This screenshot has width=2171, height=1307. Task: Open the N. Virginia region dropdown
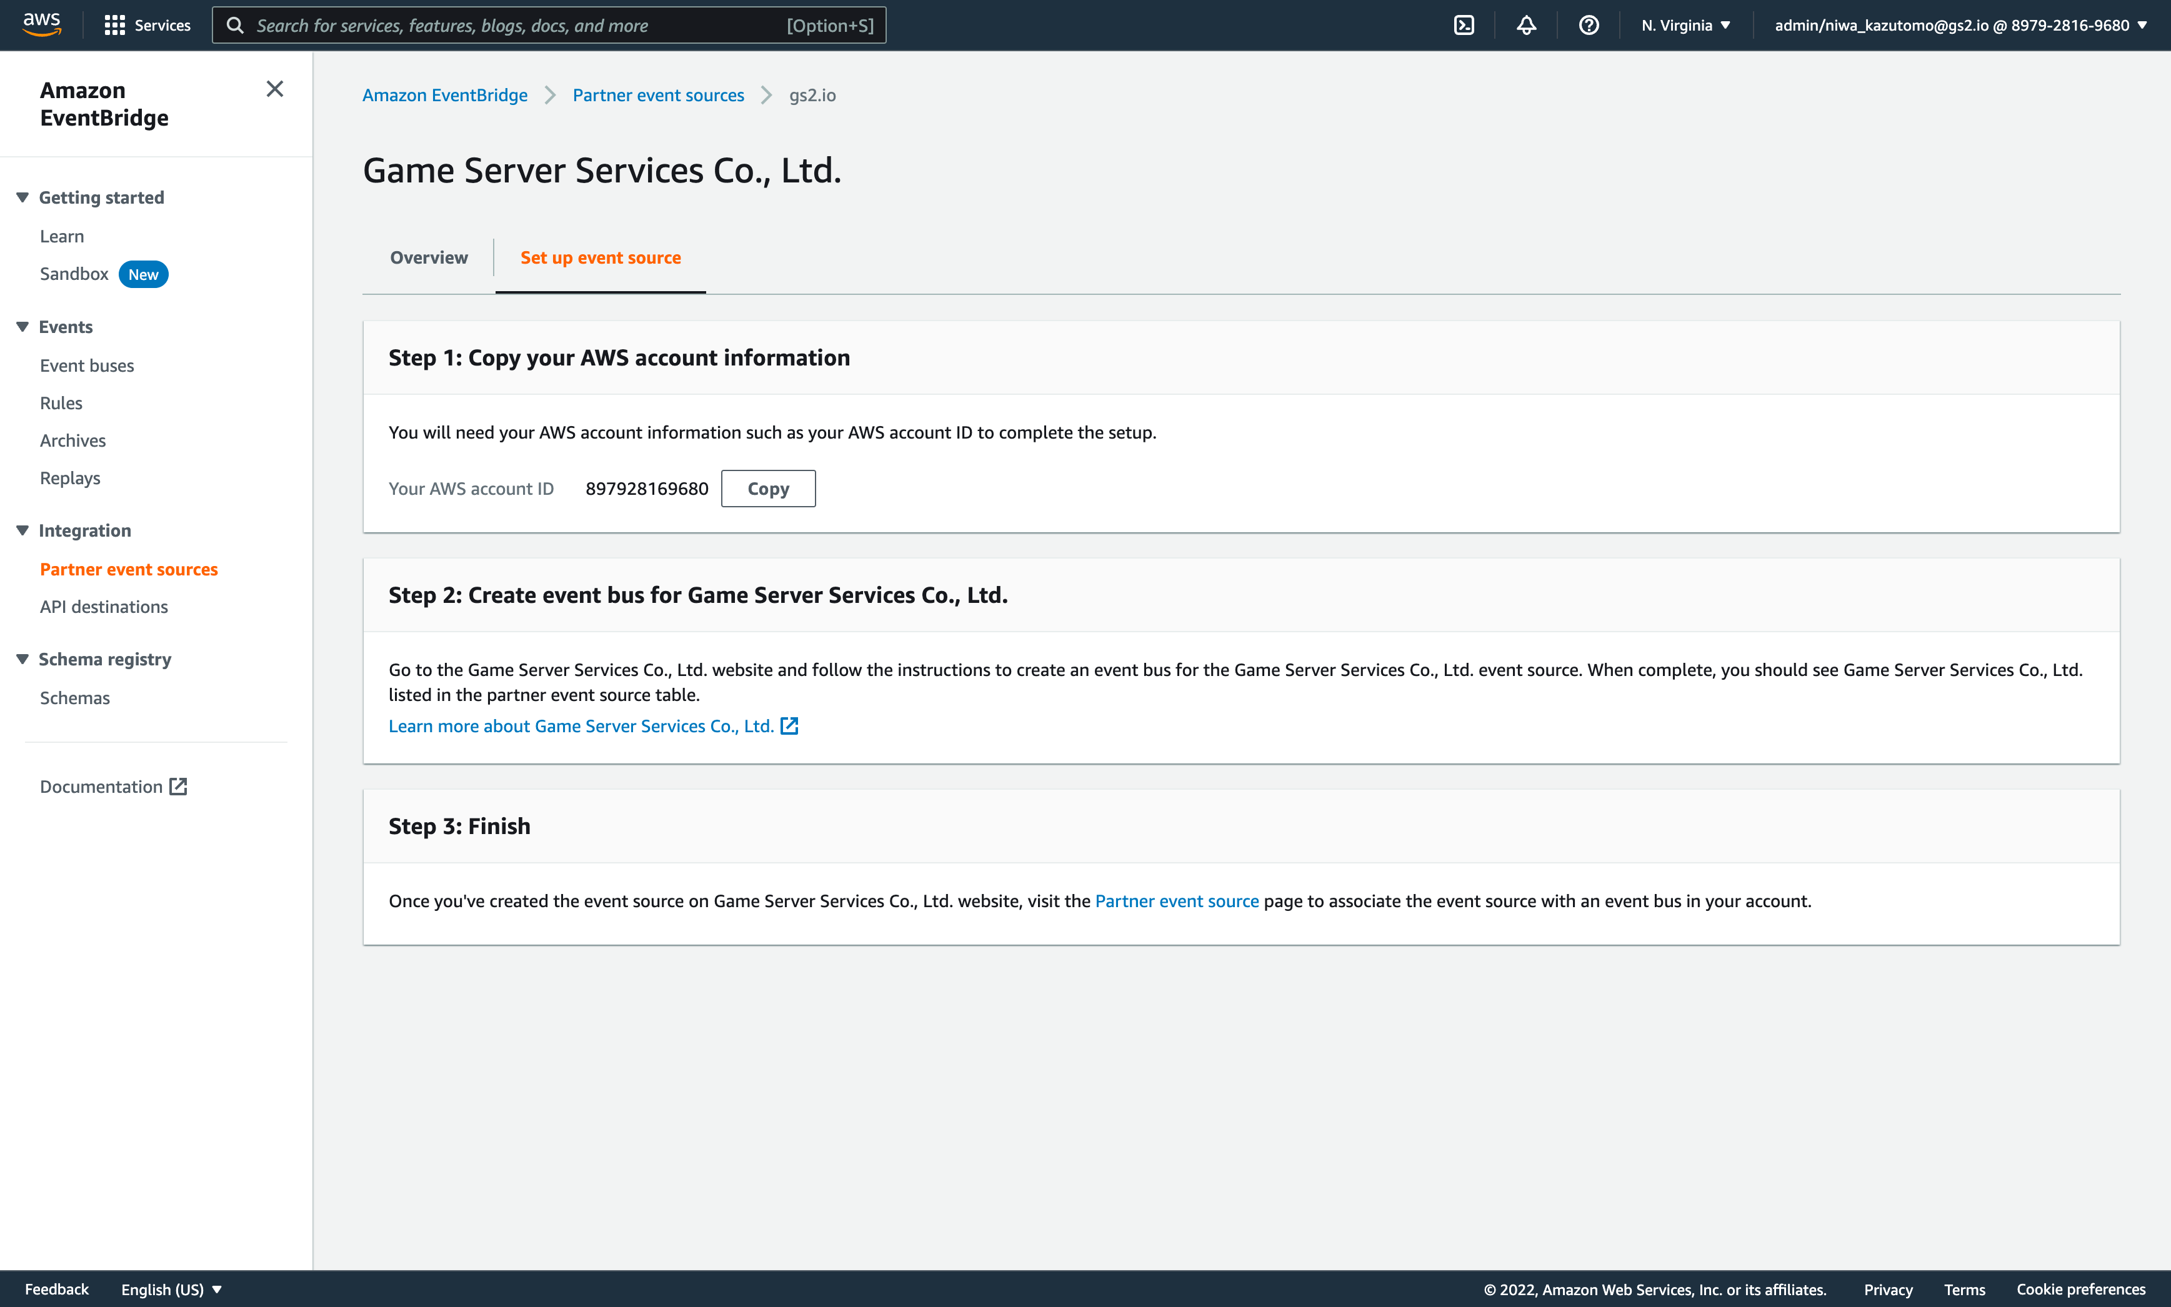(1685, 26)
